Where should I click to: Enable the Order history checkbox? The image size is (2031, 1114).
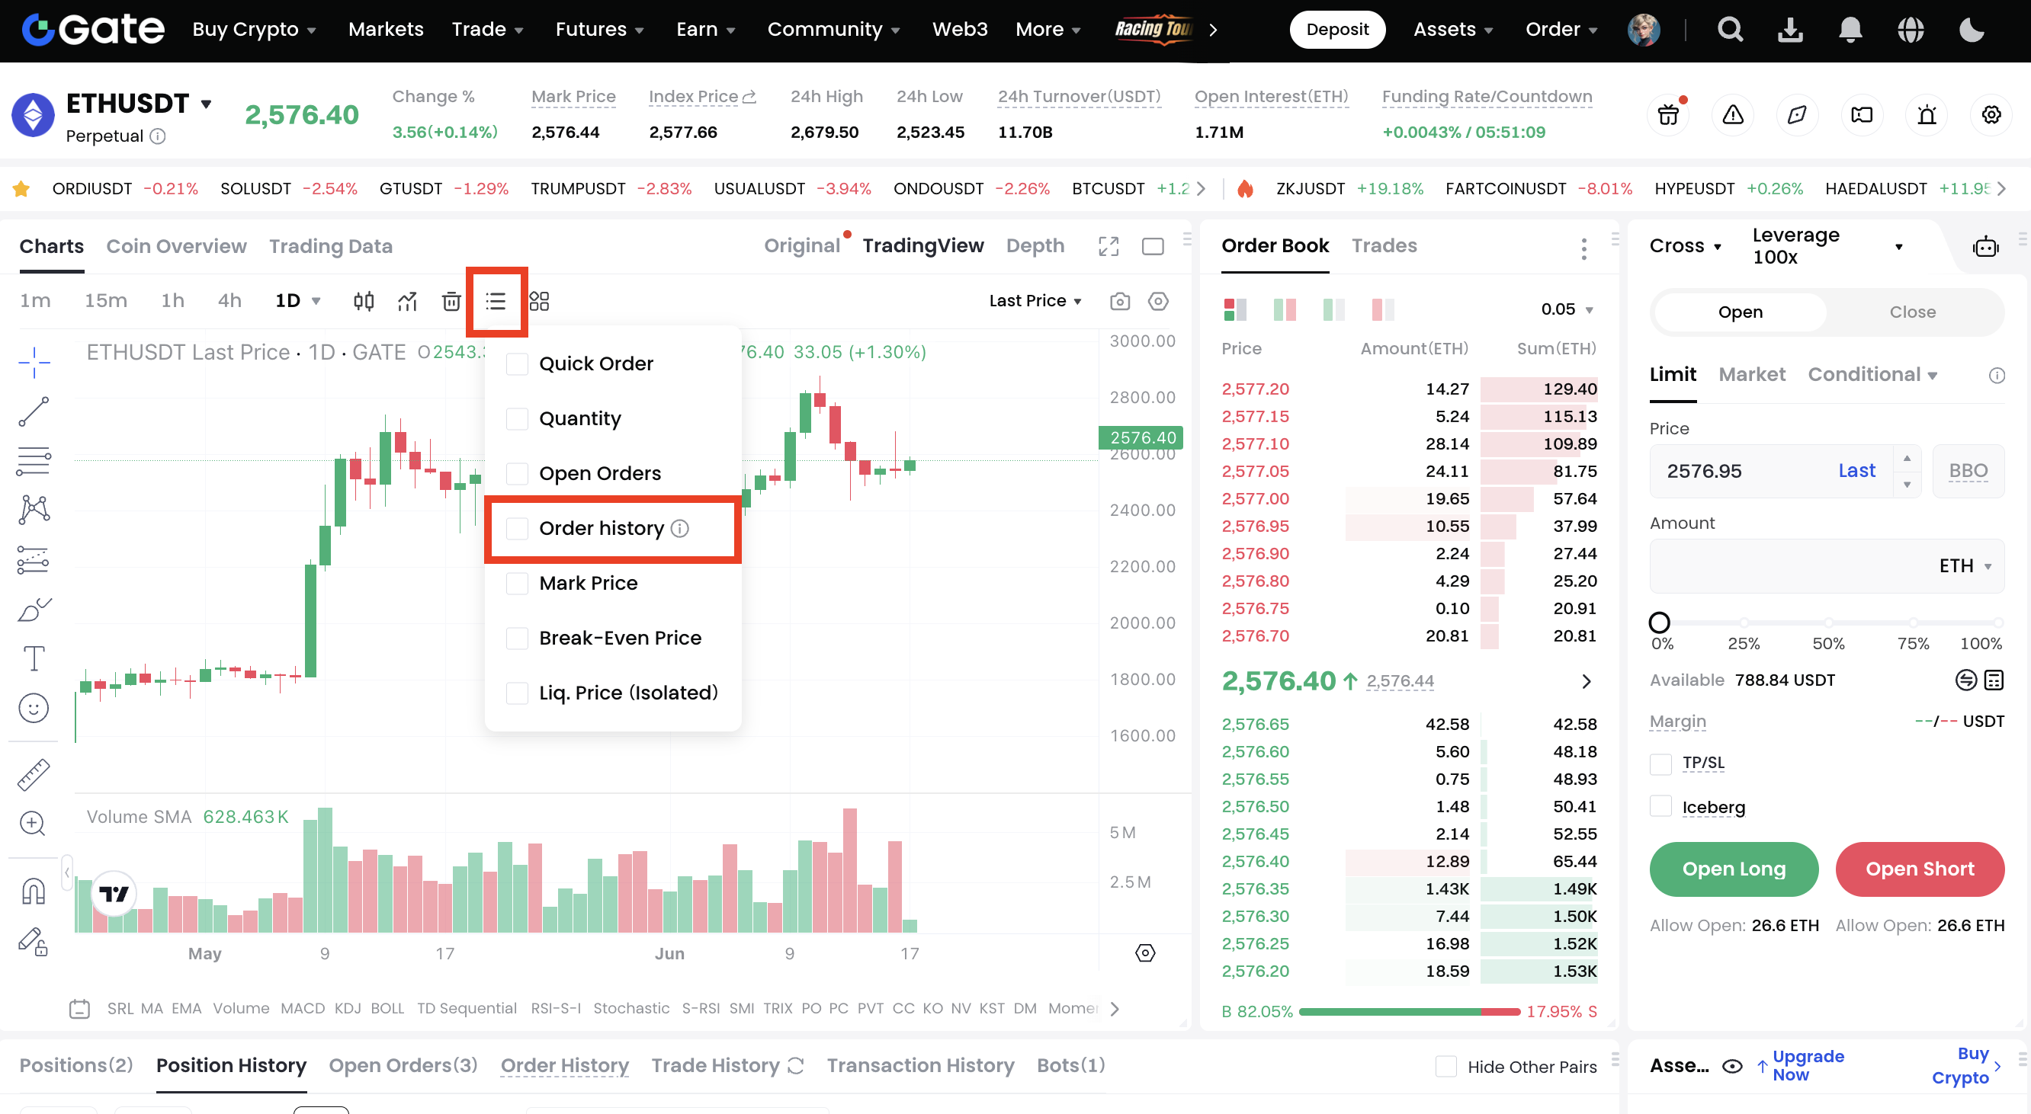tap(517, 529)
